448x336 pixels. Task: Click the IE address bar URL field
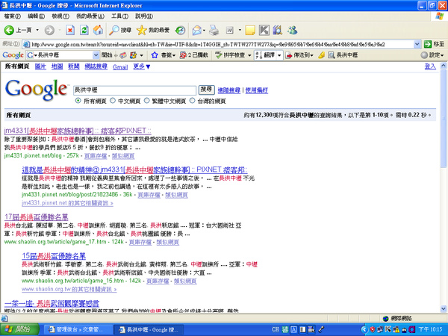click(x=219, y=44)
